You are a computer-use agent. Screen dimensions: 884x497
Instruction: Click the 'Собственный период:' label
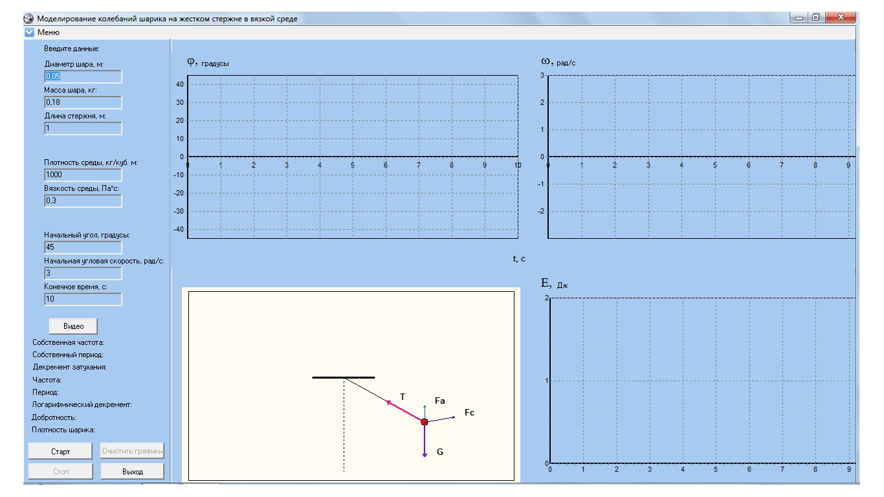point(68,355)
